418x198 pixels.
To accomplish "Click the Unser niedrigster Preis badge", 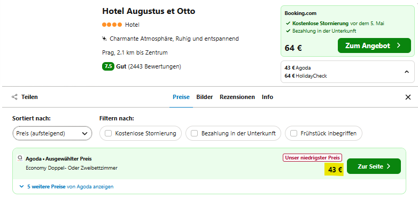I will 312,158.
